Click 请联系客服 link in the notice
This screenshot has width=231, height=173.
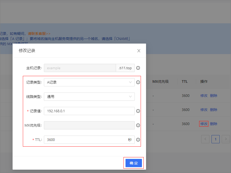[x=39, y=34]
